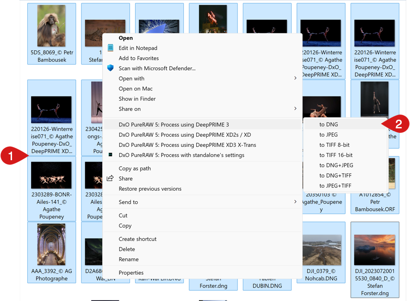Select Rename in the context menu

(129, 259)
